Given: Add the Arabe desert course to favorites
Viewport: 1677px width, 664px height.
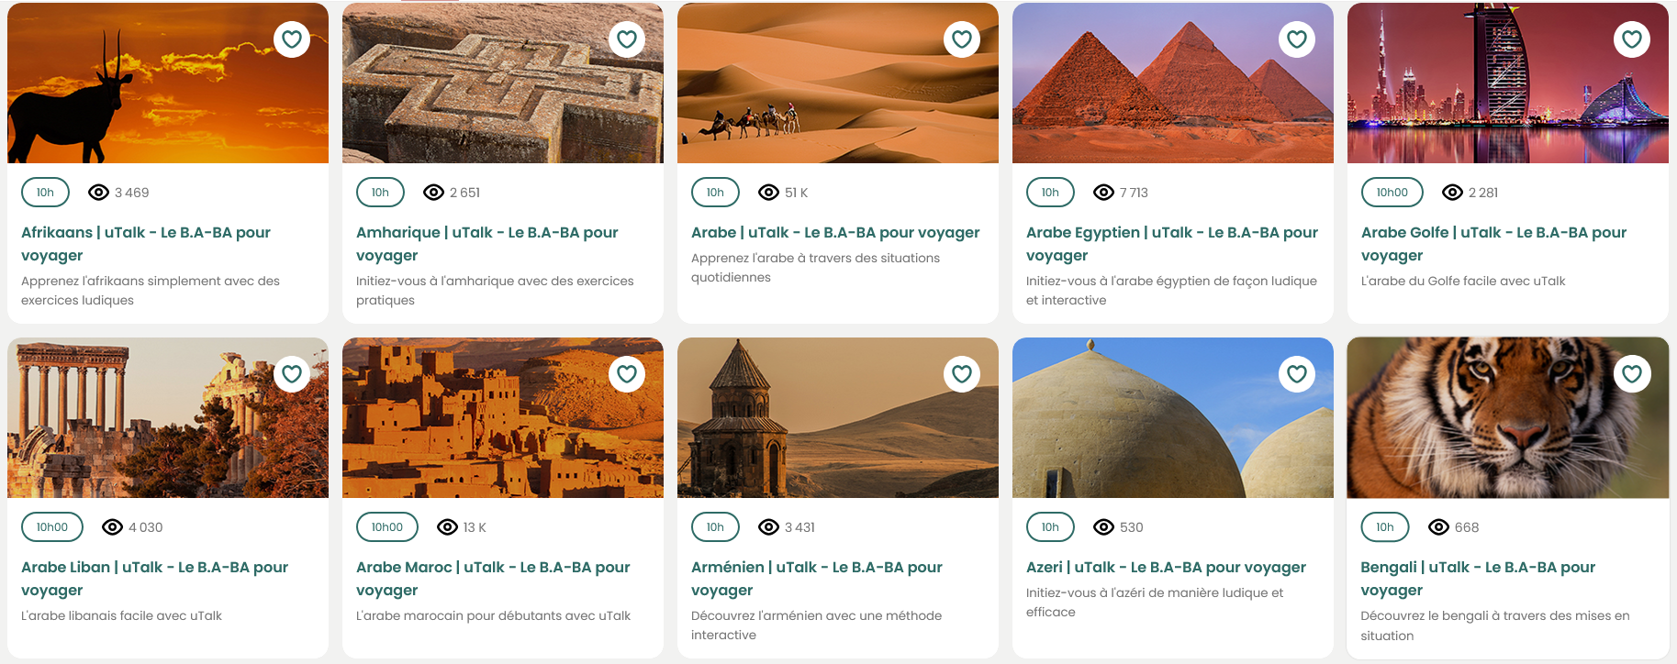Looking at the screenshot, I should [962, 39].
